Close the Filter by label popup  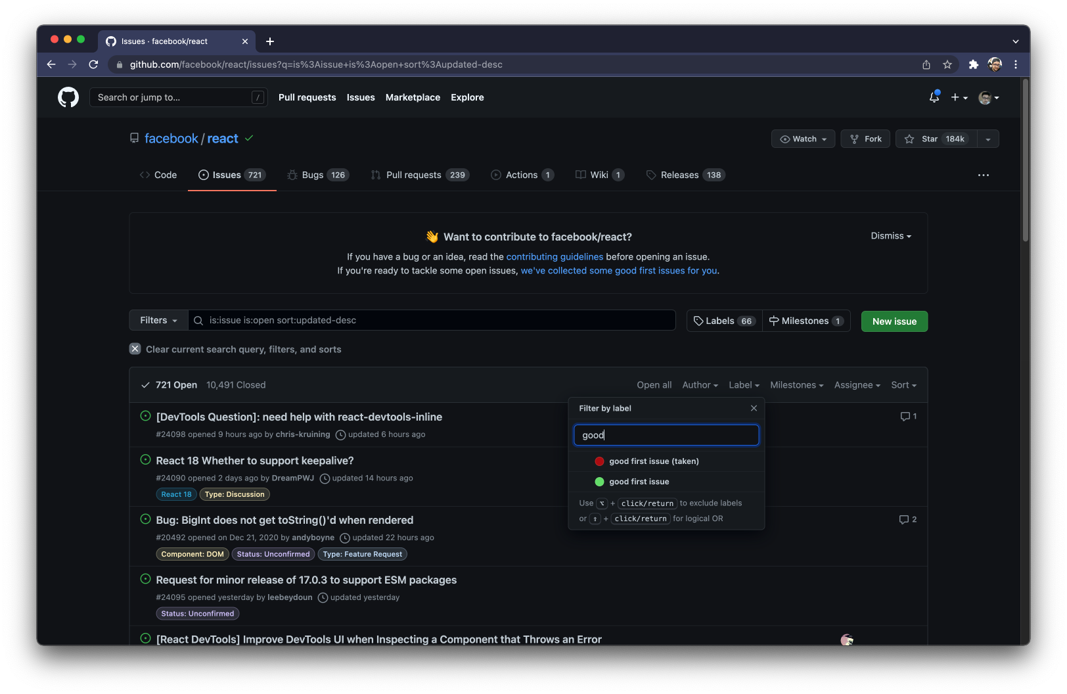(754, 408)
